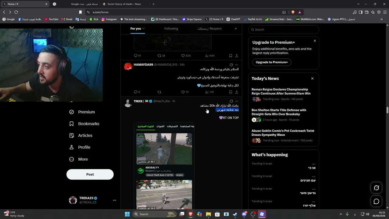Open more options for HAMAYDA99 post
Image resolution: width=389 pixels, height=219 pixels.
tap(237, 65)
